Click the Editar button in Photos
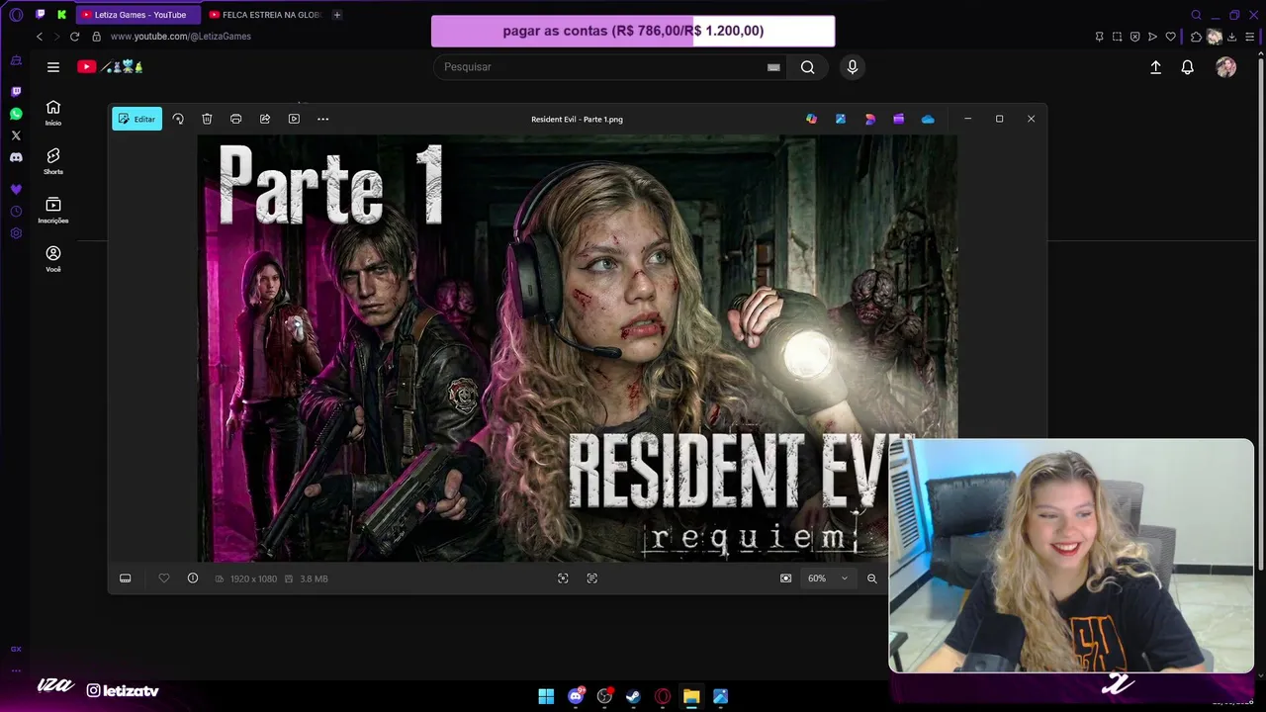Image resolution: width=1266 pixels, height=712 pixels. click(136, 119)
